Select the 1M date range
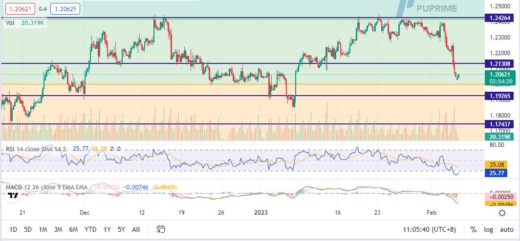This screenshot has width=520, height=241. click(x=43, y=229)
